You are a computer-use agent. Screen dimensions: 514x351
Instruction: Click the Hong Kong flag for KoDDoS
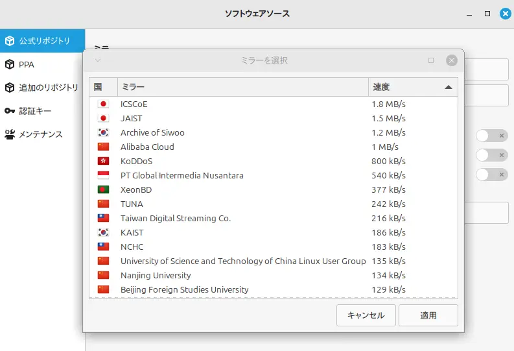click(x=103, y=161)
